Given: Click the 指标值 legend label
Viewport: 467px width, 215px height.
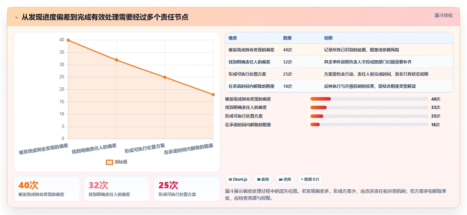Looking at the screenshot, I should (121, 162).
